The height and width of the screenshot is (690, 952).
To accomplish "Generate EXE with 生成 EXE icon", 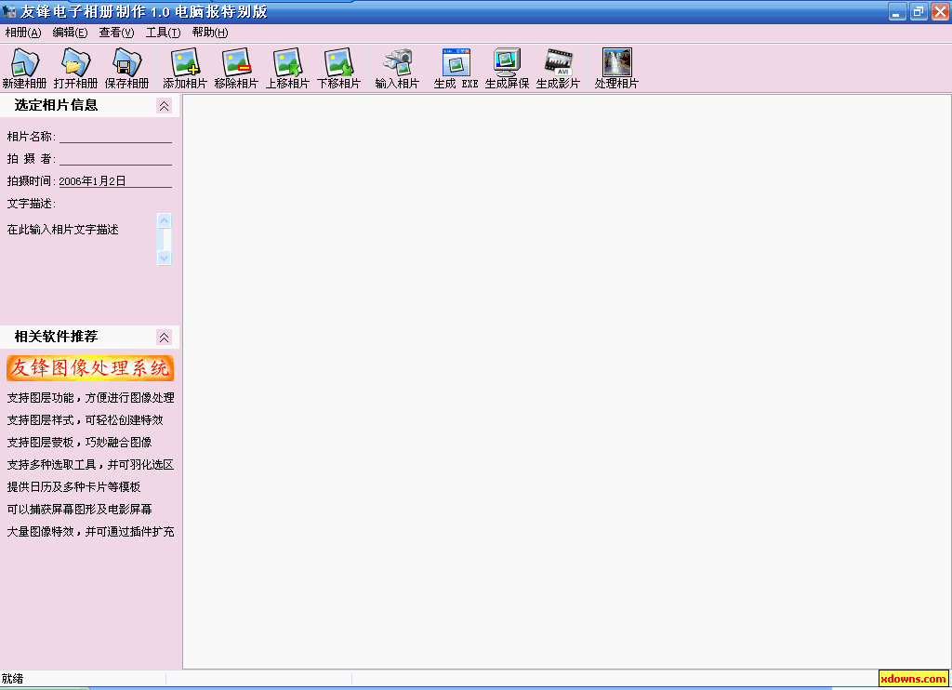I will pos(456,69).
